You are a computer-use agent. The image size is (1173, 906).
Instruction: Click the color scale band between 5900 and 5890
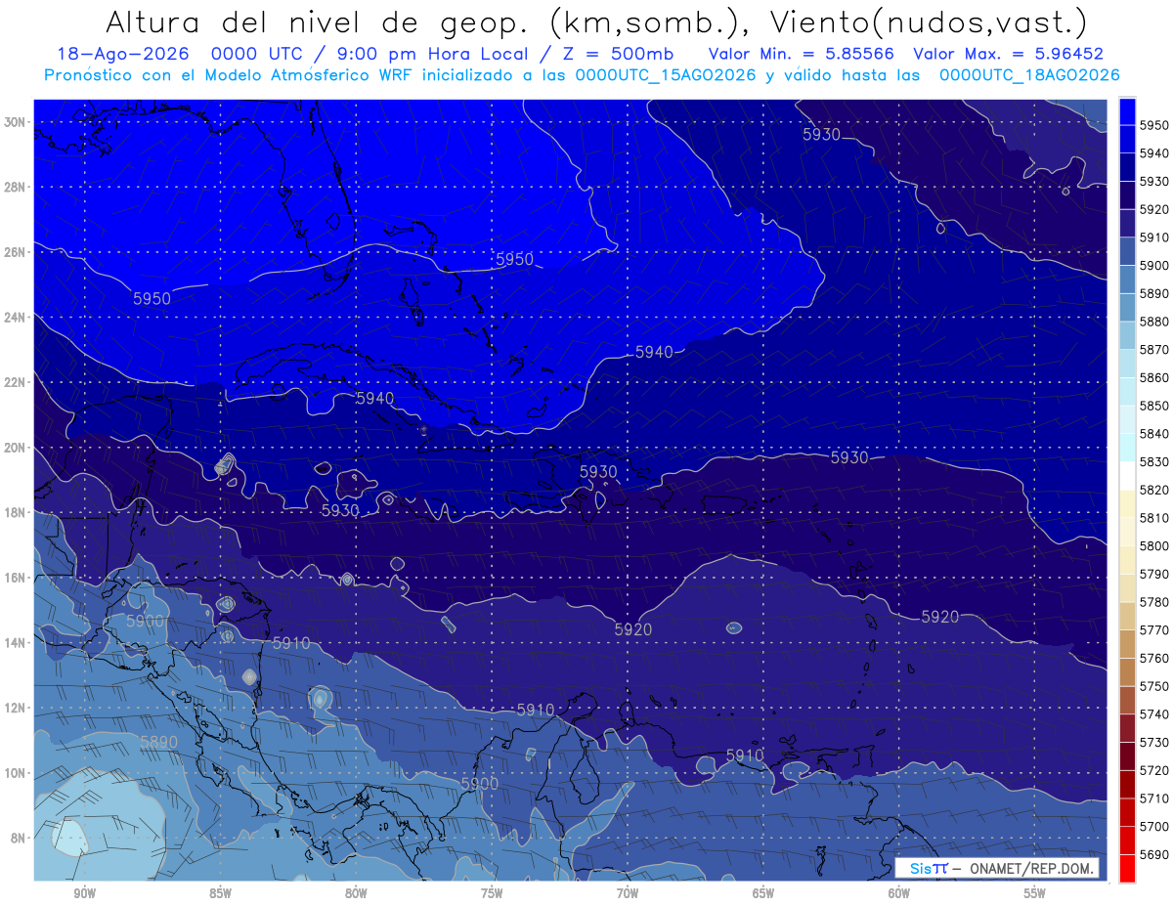[x=1127, y=279]
